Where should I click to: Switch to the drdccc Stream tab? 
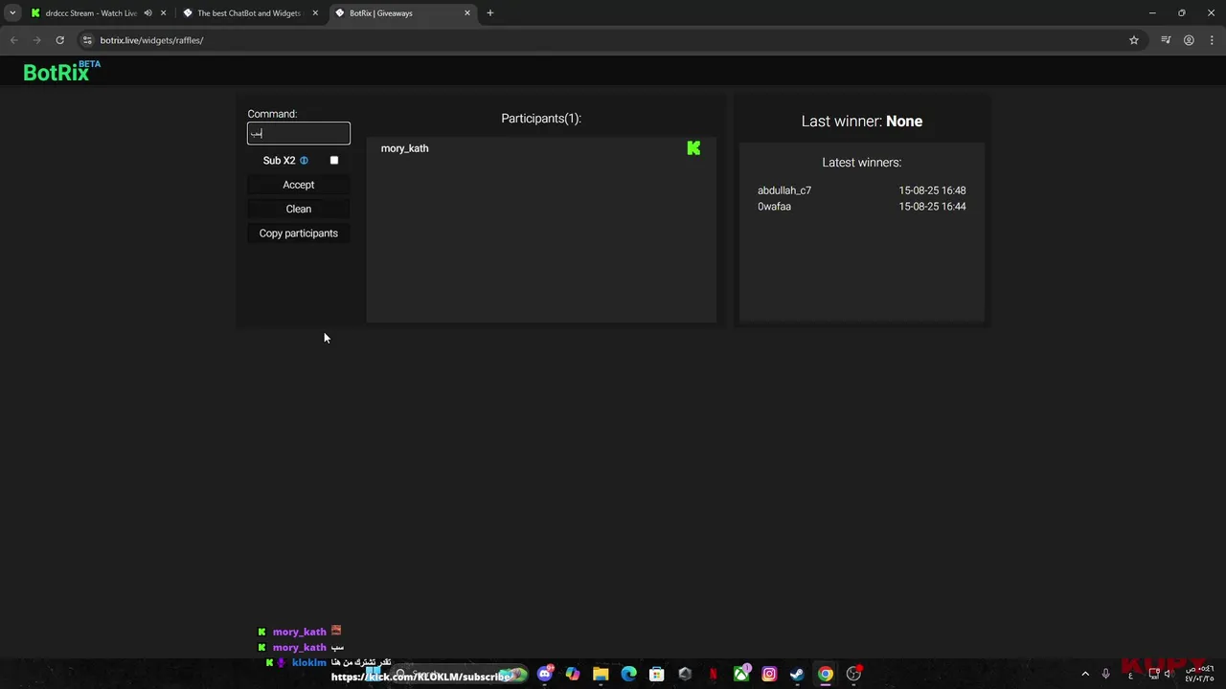coord(91,13)
